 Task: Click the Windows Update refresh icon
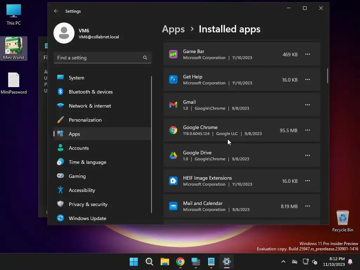tap(60, 218)
